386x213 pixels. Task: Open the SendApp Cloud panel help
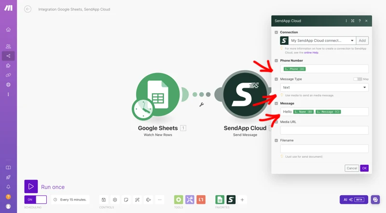pos(359,21)
